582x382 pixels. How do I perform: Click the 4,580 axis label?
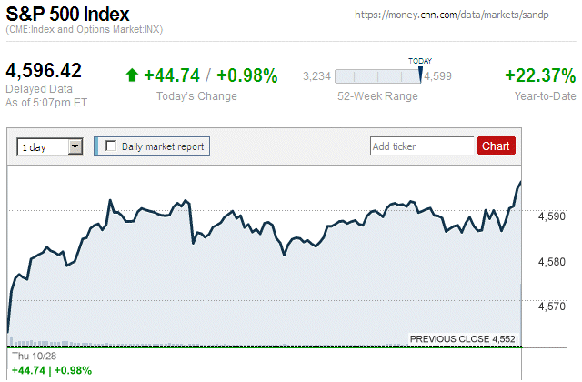[552, 262]
